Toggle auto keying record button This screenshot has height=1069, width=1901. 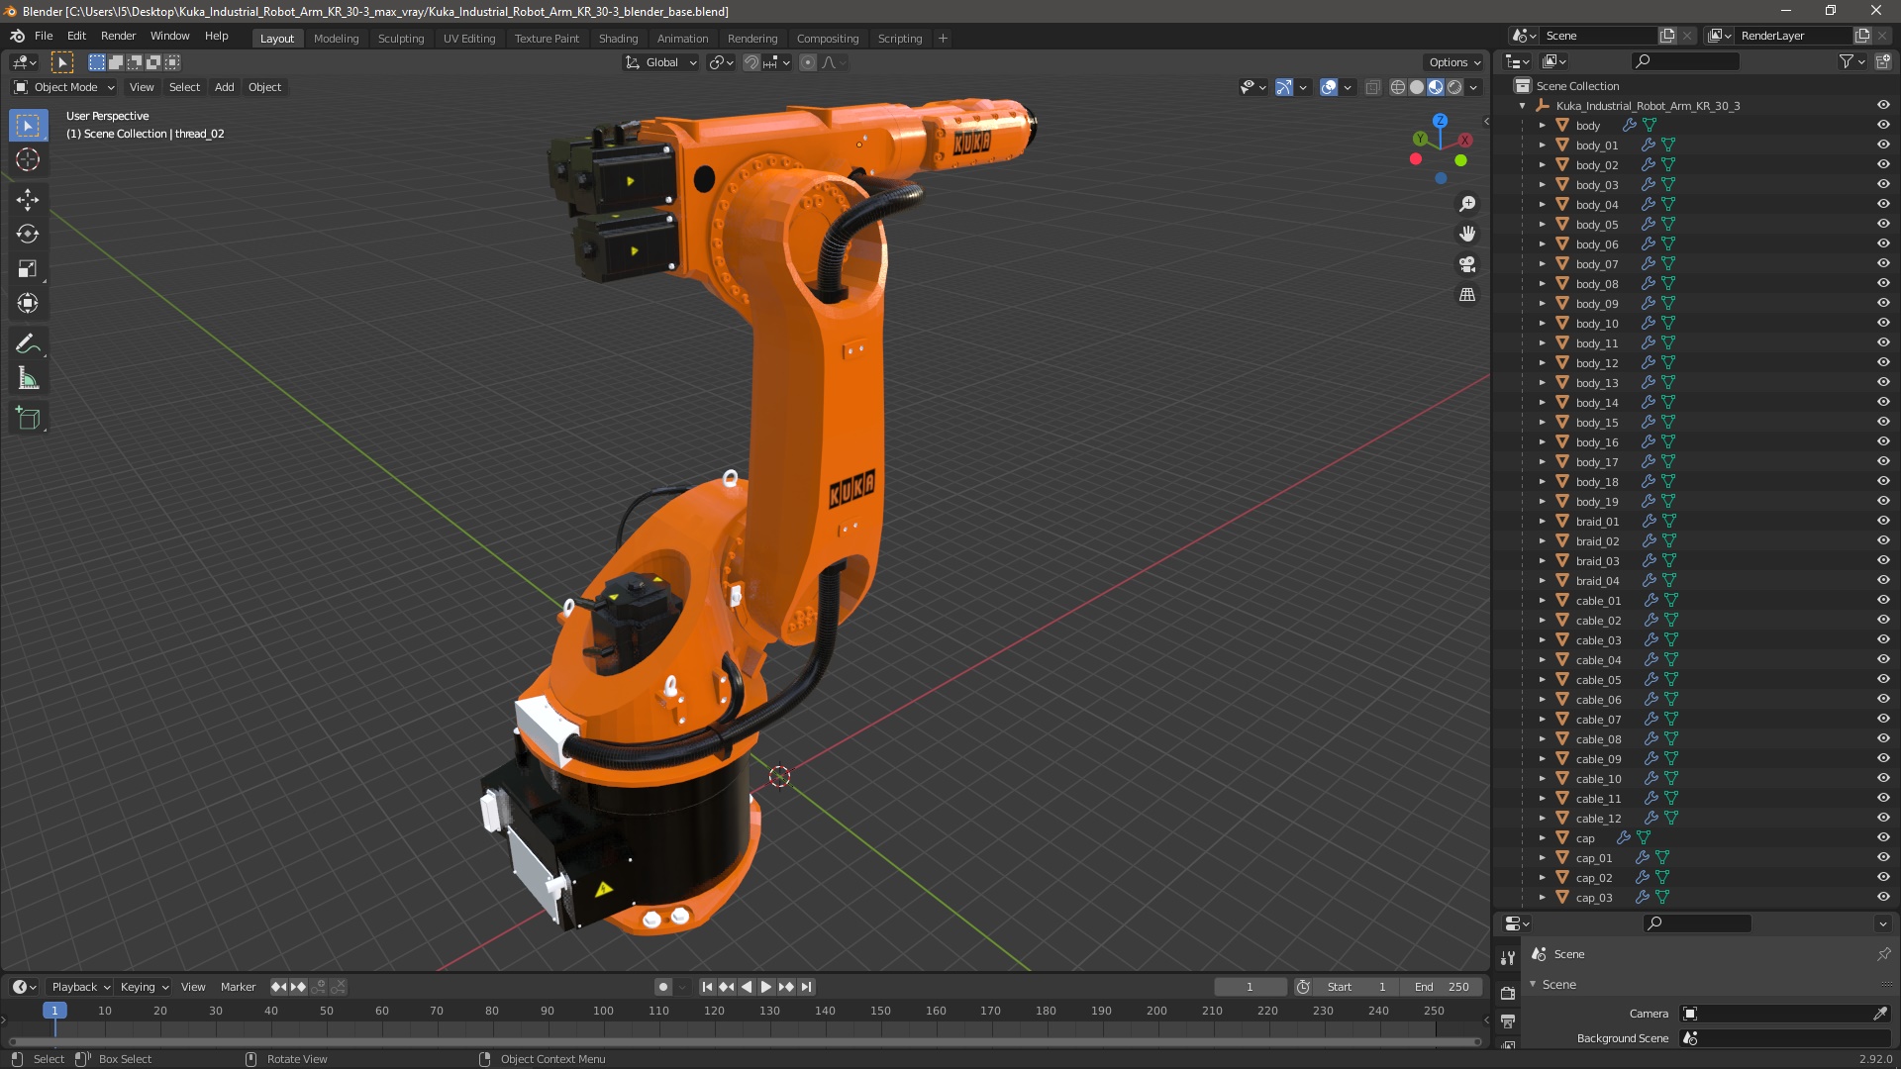pos(663,987)
